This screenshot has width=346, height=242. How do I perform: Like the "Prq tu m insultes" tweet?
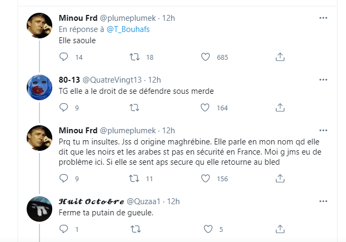click(206, 179)
